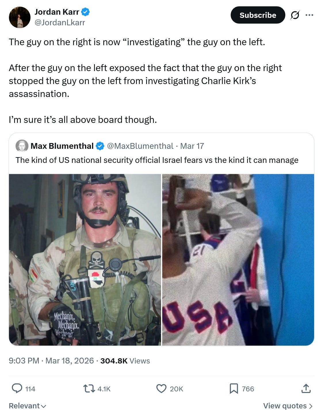Open the Grok explain-post icon
Image resolution: width=323 pixels, height=417 pixels.
pos(295,15)
